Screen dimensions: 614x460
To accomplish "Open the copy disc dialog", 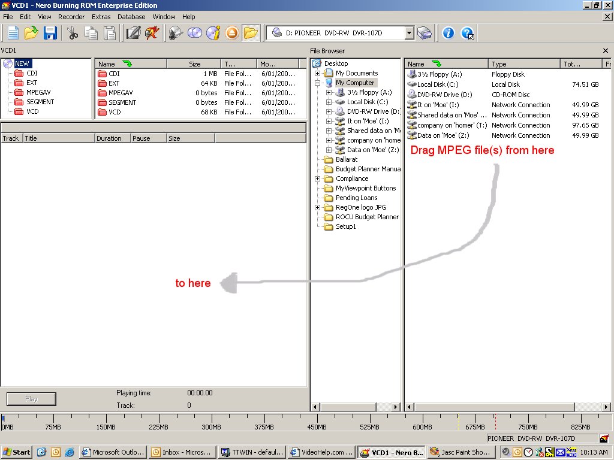I will 195,33.
